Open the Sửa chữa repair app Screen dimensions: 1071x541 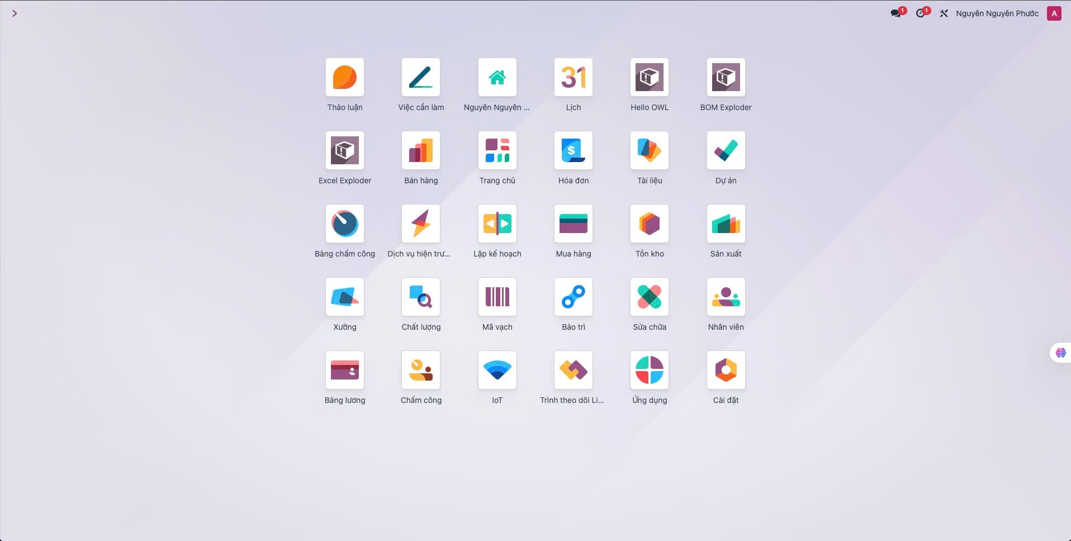point(649,297)
